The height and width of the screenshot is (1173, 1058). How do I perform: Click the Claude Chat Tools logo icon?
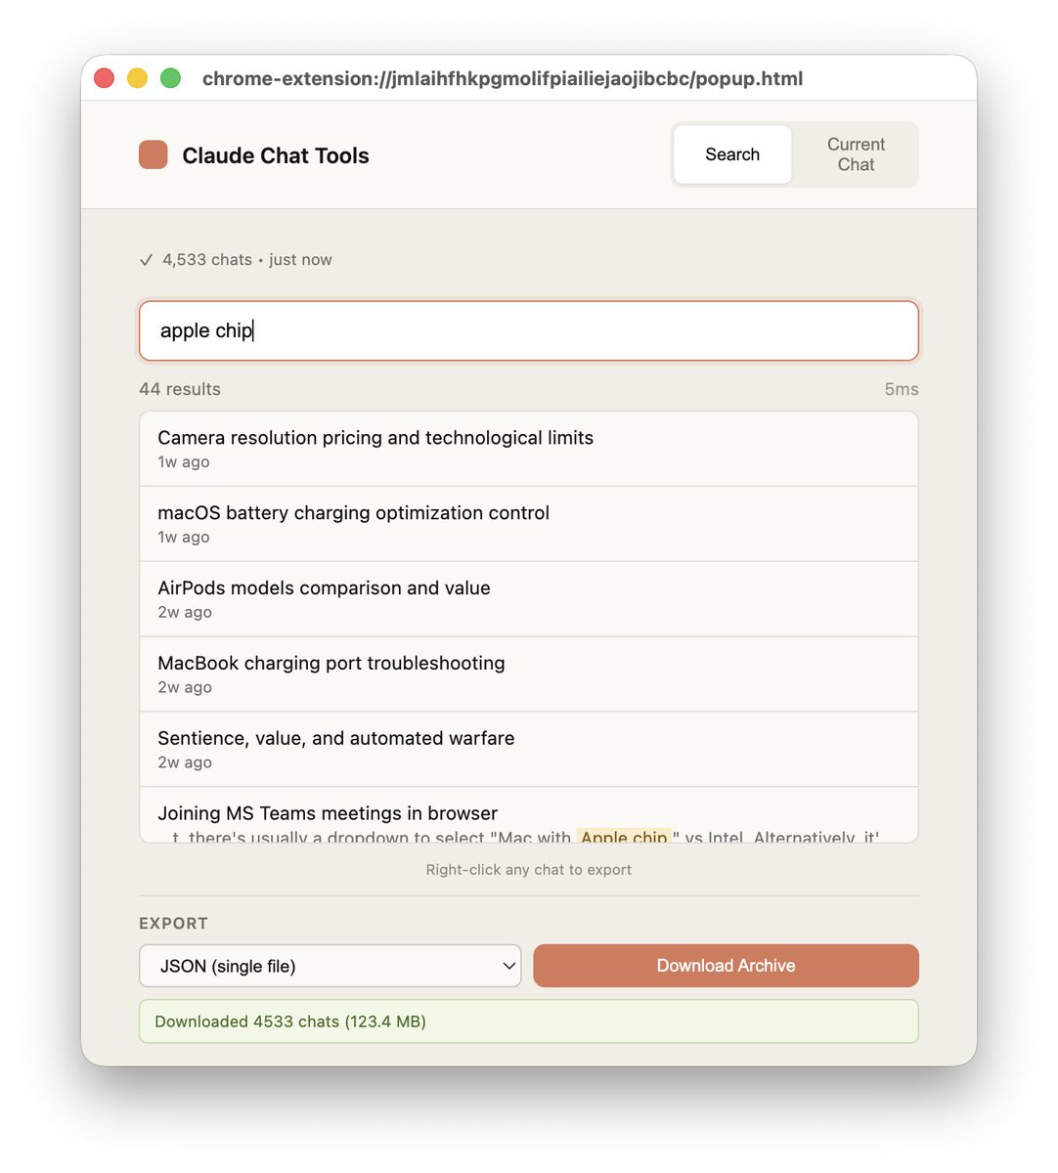point(153,154)
